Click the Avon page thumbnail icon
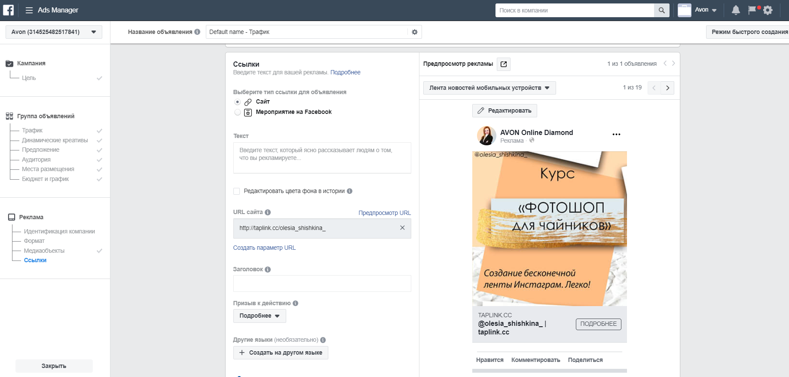 click(x=685, y=10)
